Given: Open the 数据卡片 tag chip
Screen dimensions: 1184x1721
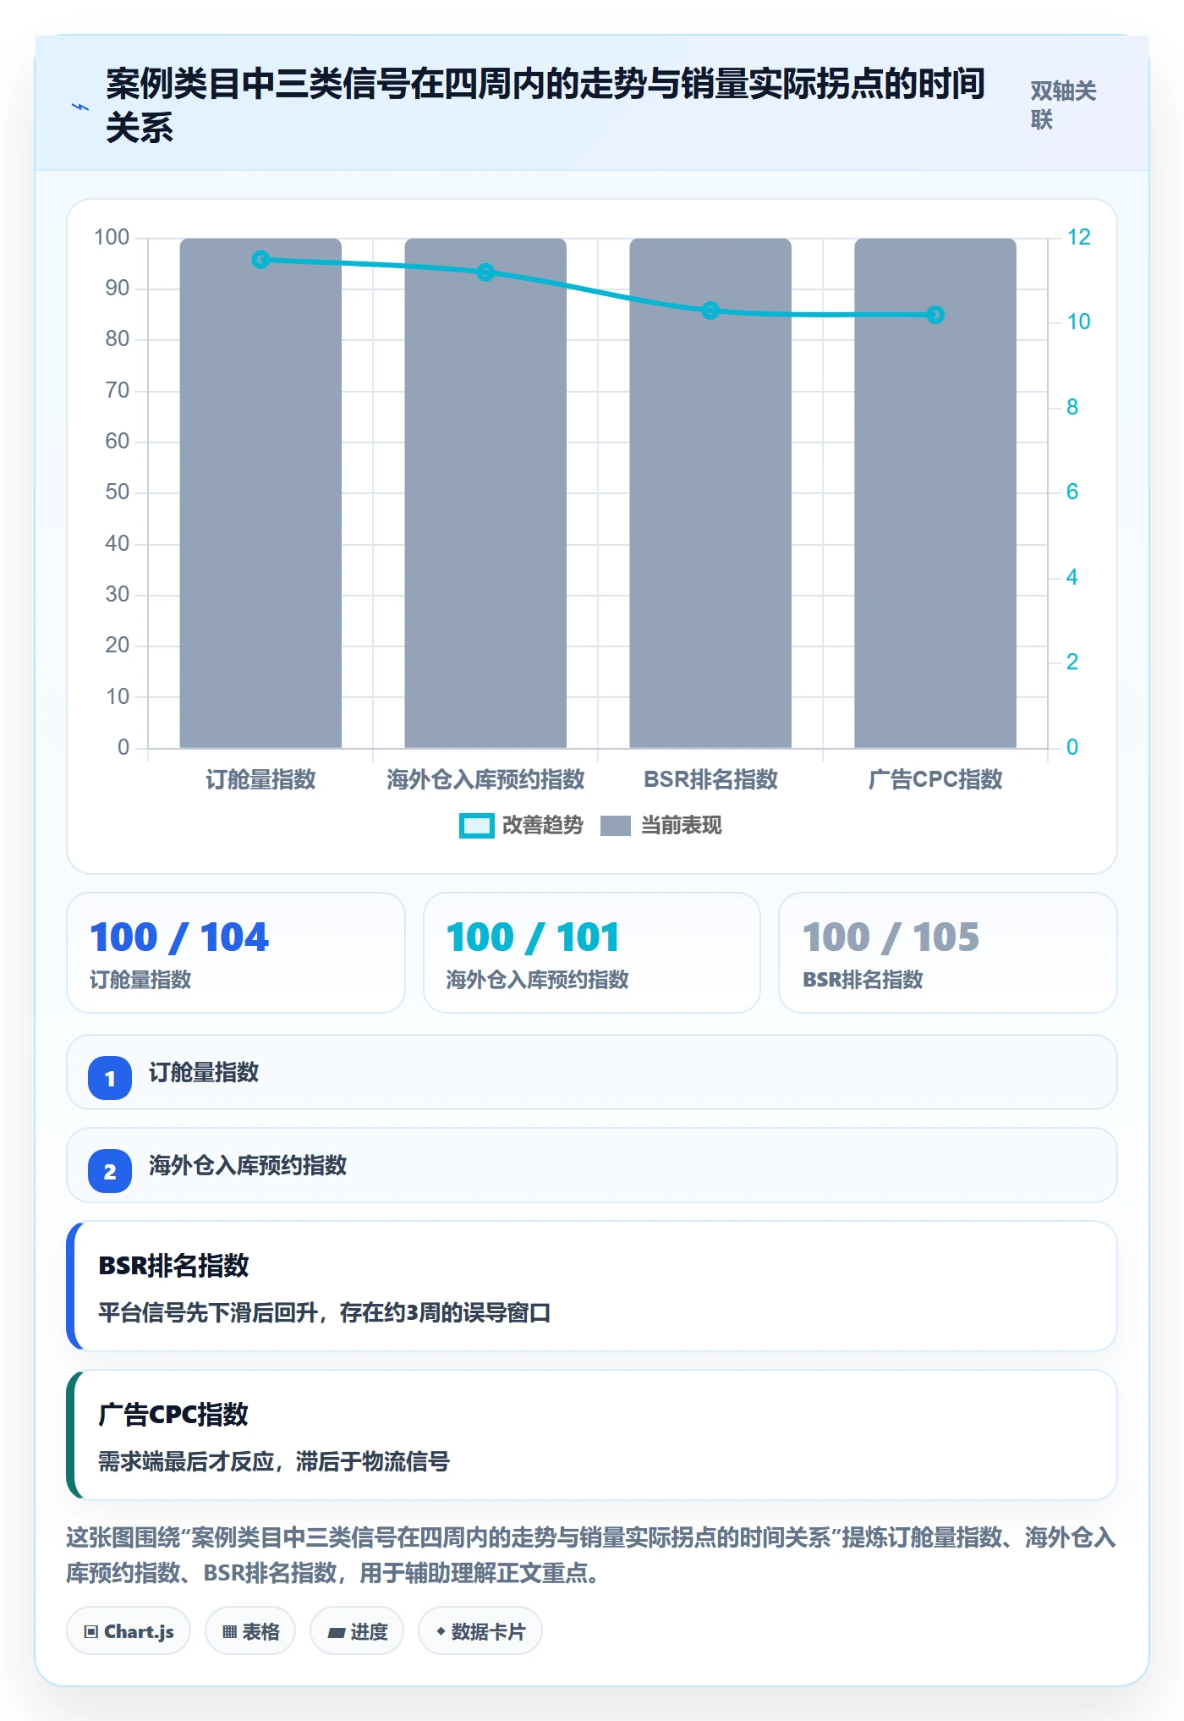Looking at the screenshot, I should point(480,1631).
